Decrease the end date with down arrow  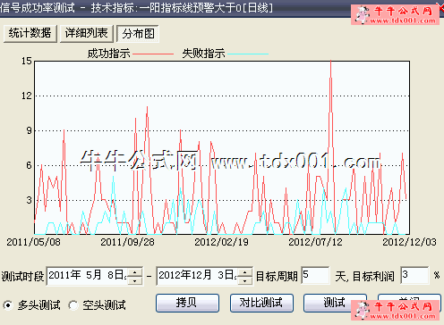pyautogui.click(x=245, y=280)
